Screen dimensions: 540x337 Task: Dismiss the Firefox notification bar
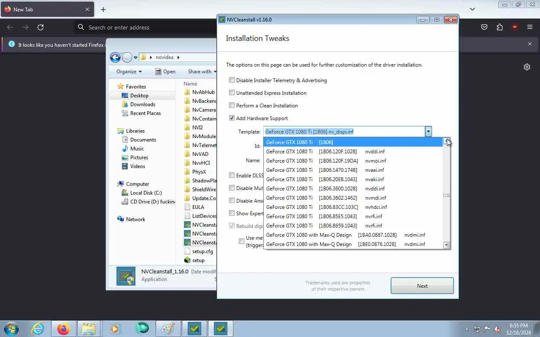[x=530, y=44]
